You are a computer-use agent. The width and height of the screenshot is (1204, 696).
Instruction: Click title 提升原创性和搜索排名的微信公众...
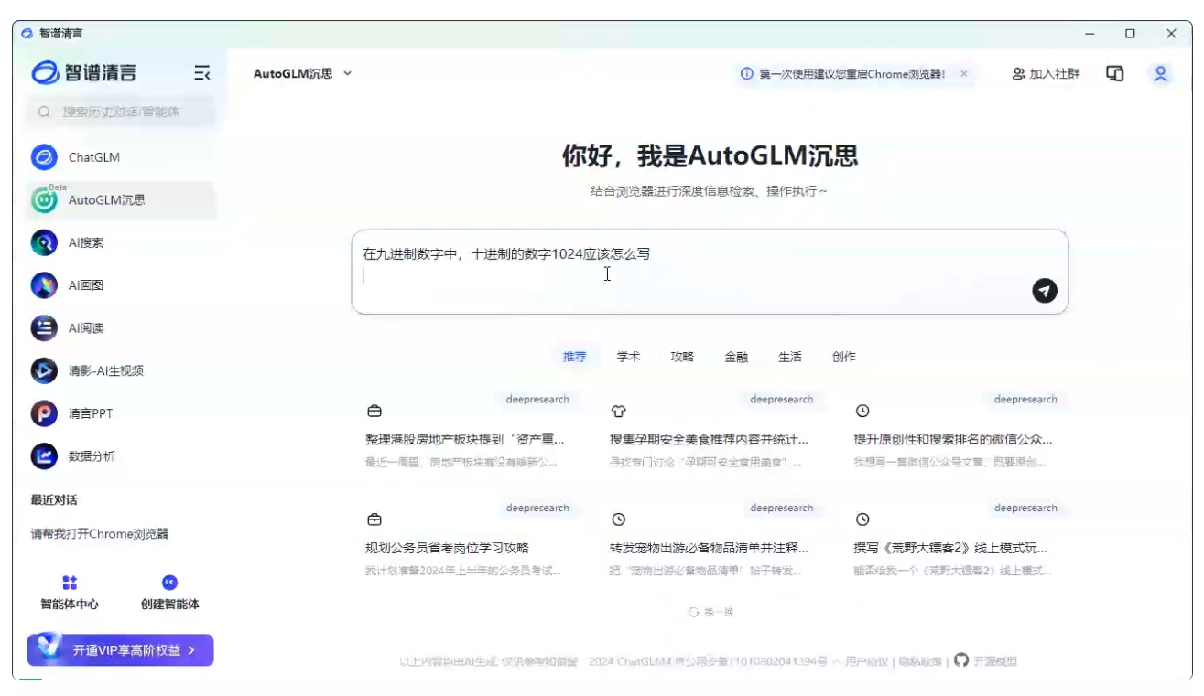click(953, 439)
